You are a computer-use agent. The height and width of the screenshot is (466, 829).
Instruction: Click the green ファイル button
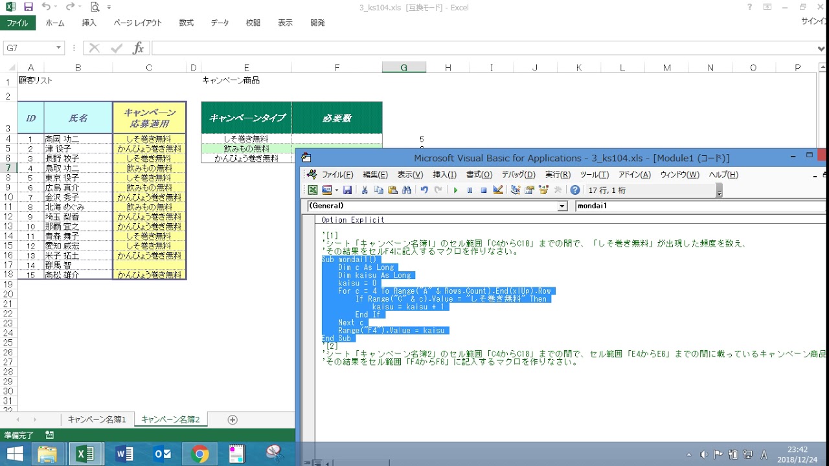point(17,23)
